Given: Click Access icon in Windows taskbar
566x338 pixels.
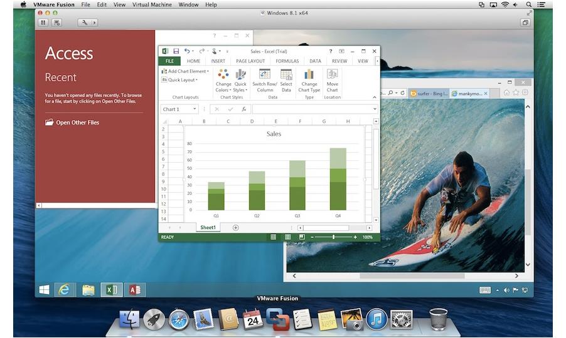Looking at the screenshot, I should [135, 290].
